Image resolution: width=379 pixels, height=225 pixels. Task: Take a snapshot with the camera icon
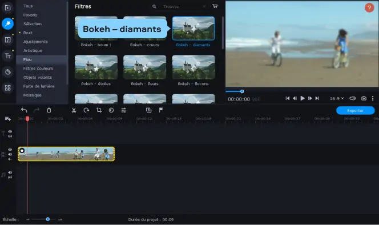[364, 98]
